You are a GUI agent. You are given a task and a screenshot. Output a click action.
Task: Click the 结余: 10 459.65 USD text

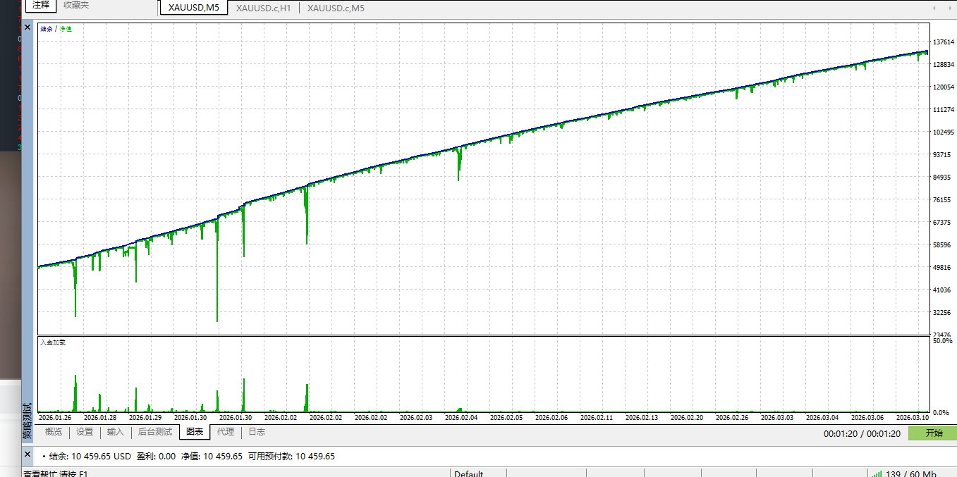point(90,456)
